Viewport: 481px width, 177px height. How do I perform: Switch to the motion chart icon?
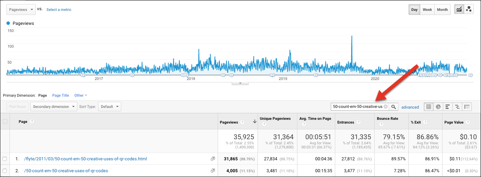click(469, 10)
